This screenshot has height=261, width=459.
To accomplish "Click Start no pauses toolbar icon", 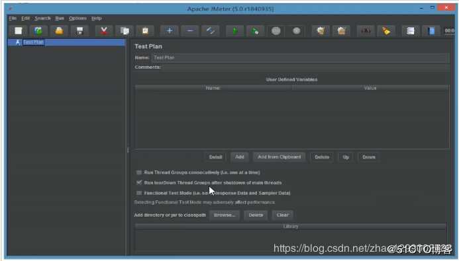I will pyautogui.click(x=255, y=30).
